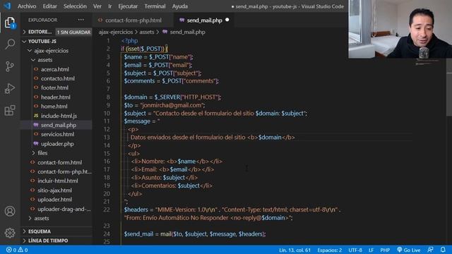Open the Extensions view icon
Screen dimensions: 452x254
(10, 110)
